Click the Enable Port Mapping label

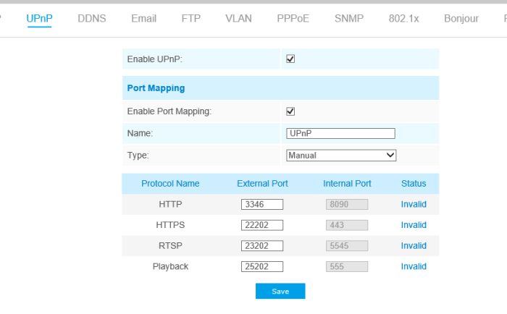coord(169,111)
